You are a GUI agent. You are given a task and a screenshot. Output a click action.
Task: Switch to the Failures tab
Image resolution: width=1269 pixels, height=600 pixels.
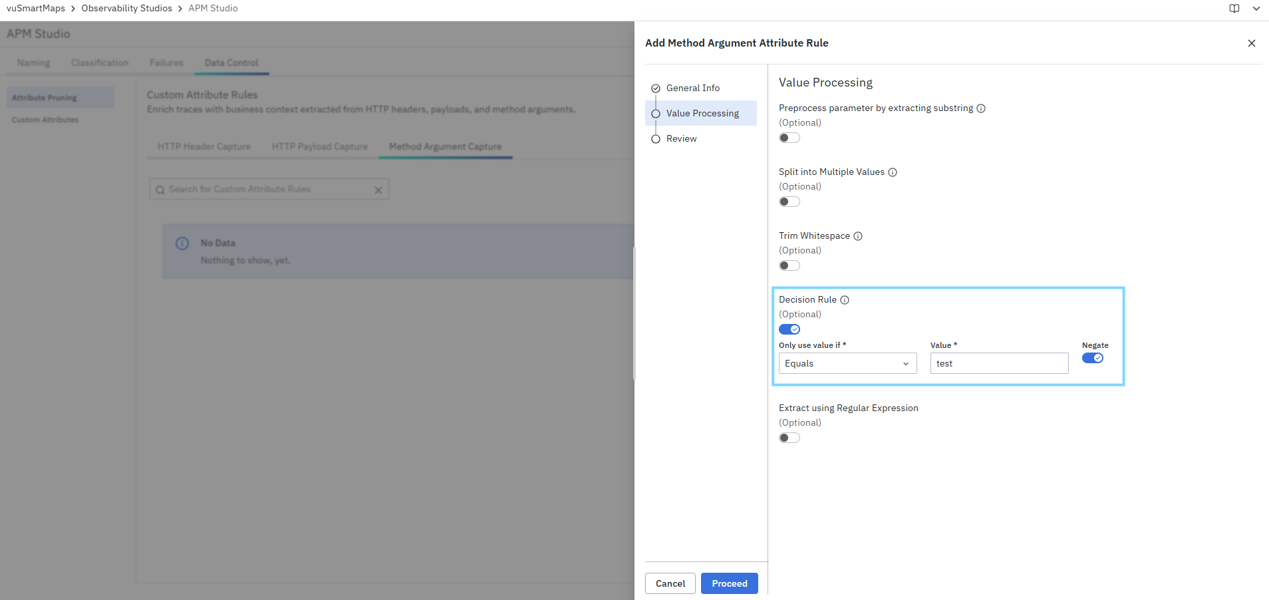tap(166, 63)
